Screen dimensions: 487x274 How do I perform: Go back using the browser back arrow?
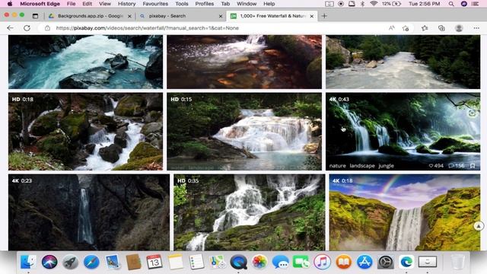(10, 28)
